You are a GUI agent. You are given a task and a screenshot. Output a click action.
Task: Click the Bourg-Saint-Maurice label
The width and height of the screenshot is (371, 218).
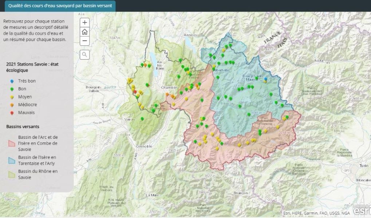point(252,78)
